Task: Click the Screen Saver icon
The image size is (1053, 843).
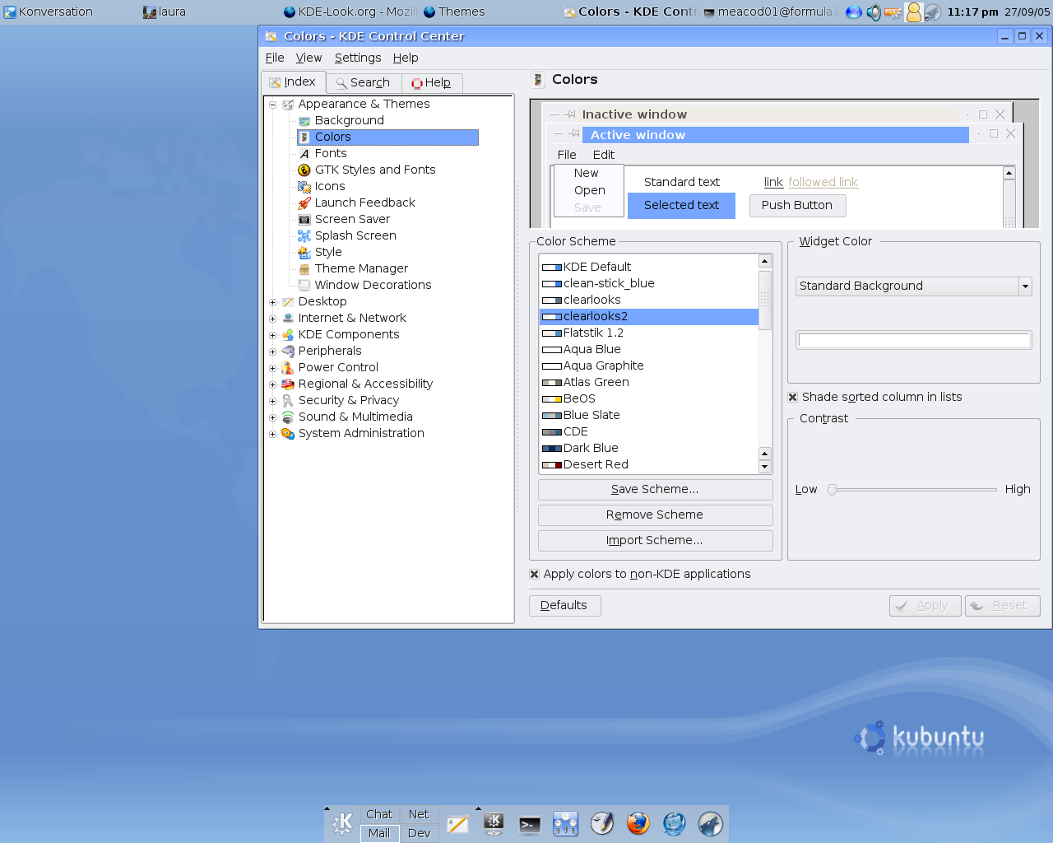Action: point(304,219)
